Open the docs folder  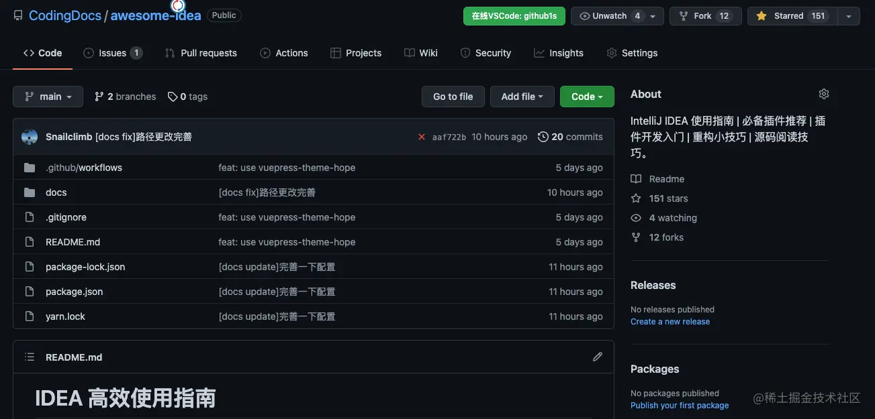[x=56, y=192]
